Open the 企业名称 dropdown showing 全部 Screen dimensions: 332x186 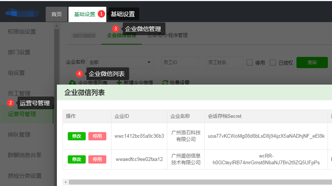(x=121, y=62)
